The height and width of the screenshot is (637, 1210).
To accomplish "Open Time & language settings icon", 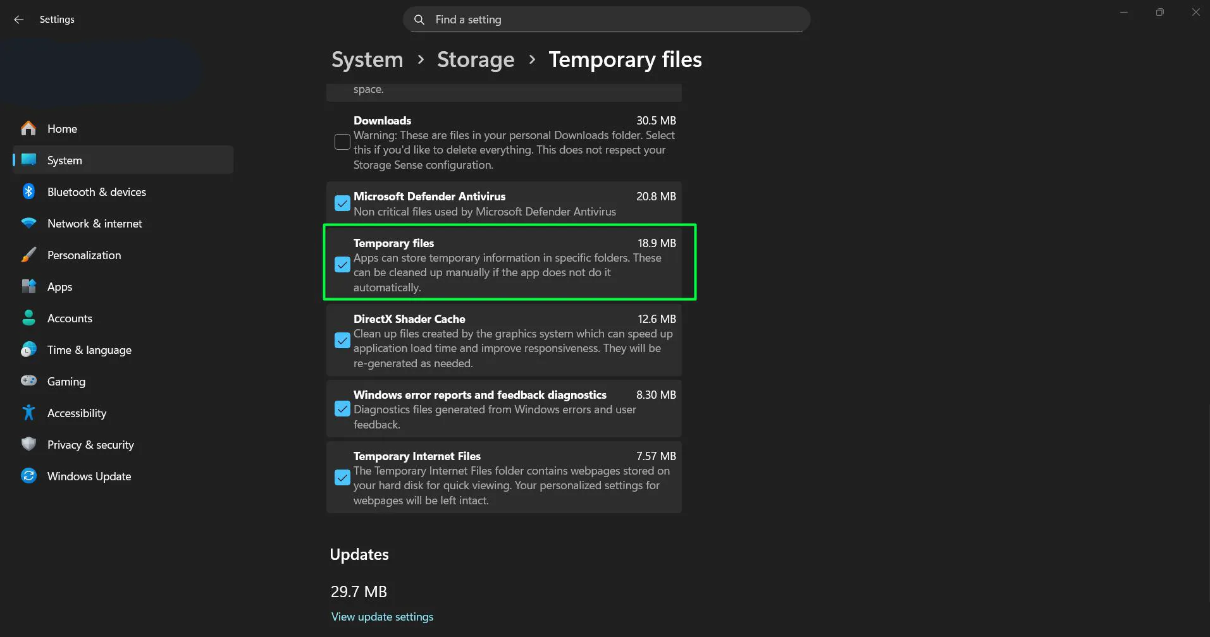I will coord(28,349).
